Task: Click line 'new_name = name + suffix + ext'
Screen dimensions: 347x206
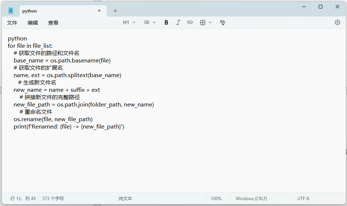Action: pyautogui.click(x=57, y=90)
